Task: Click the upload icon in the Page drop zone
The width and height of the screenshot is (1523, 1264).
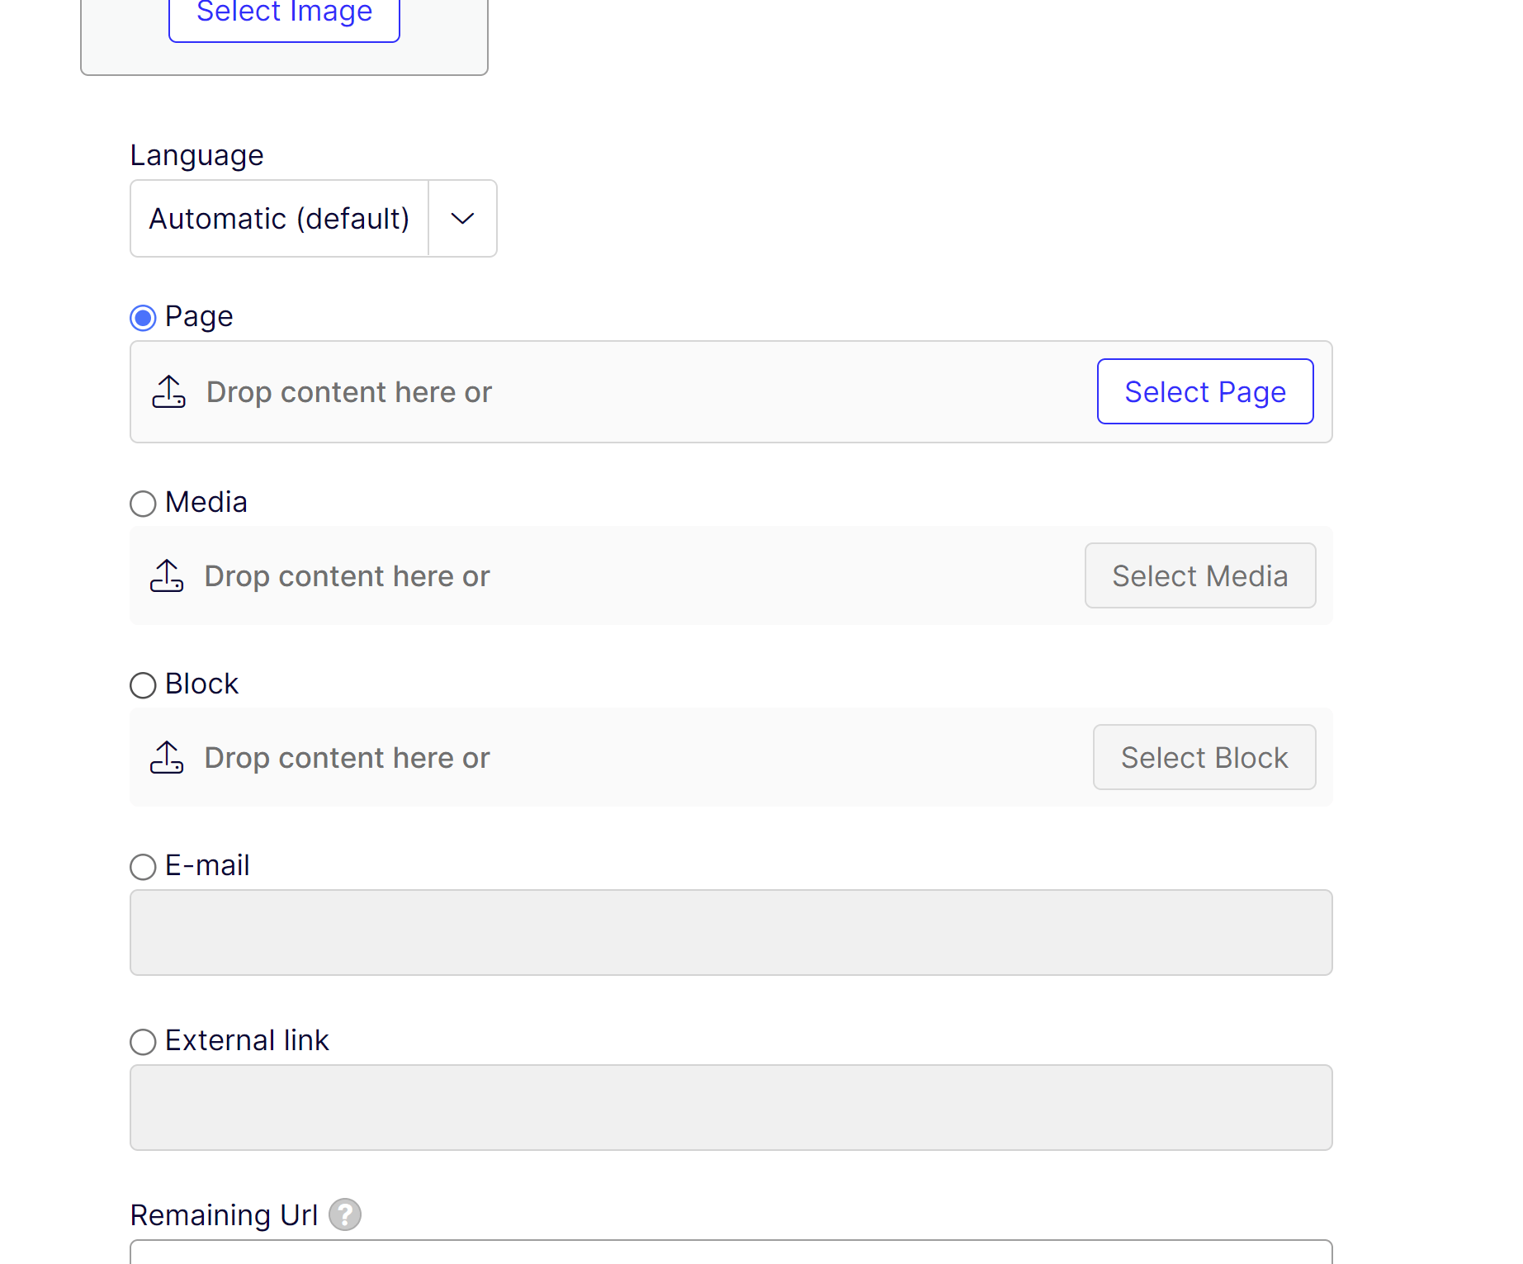Action: [168, 391]
